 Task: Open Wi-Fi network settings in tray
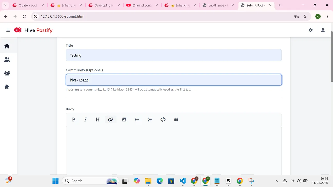pos(293,181)
